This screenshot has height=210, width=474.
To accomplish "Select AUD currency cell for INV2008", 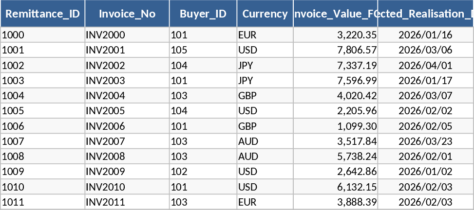I will pos(265,157).
